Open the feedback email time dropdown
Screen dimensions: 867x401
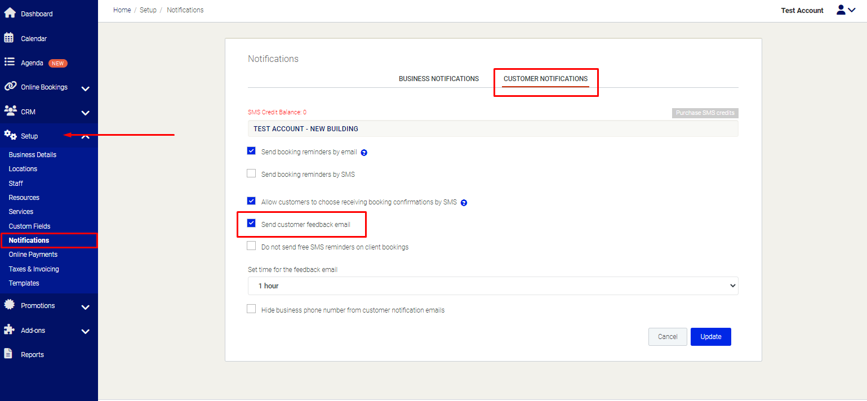(493, 286)
